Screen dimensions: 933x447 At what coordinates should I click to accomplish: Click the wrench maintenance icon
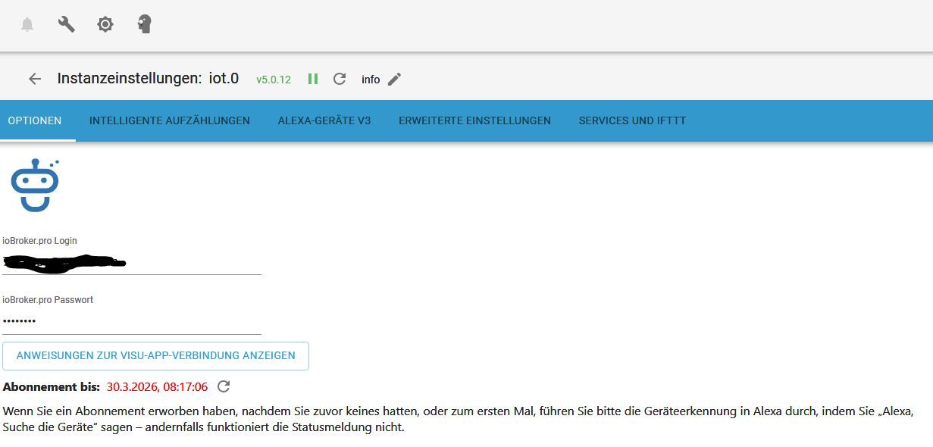point(66,24)
